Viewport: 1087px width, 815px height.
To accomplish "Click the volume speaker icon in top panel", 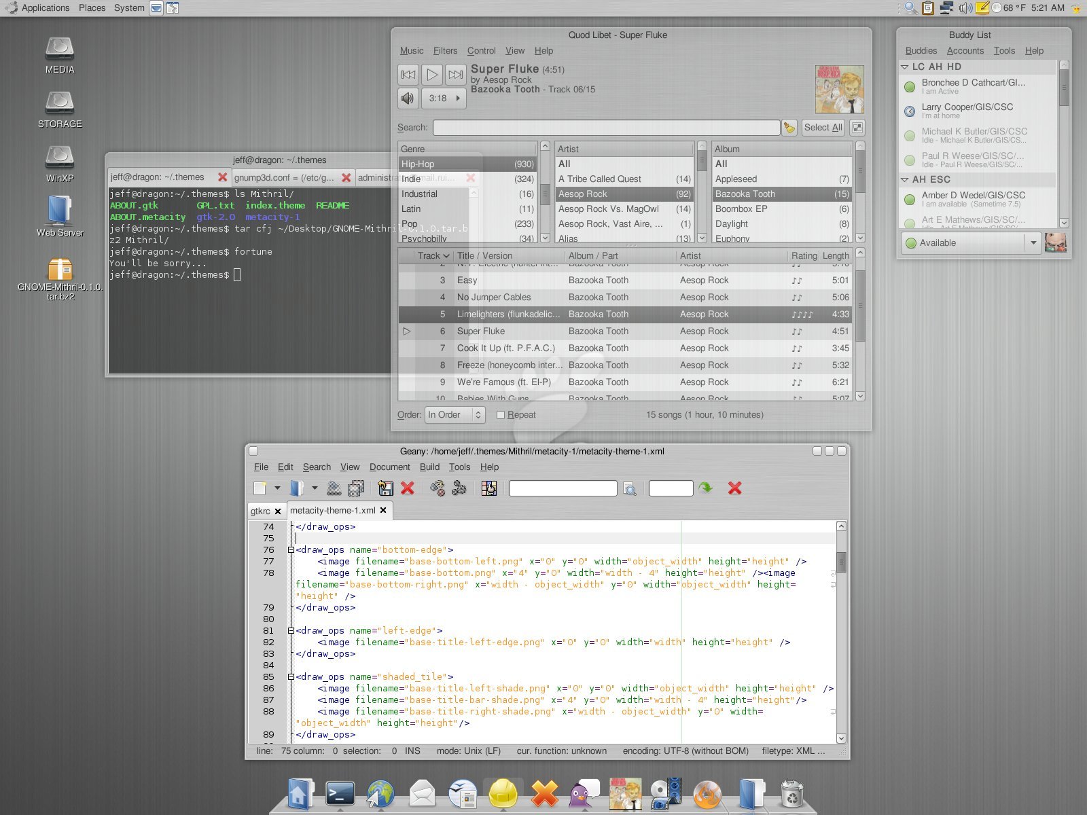I will [965, 8].
